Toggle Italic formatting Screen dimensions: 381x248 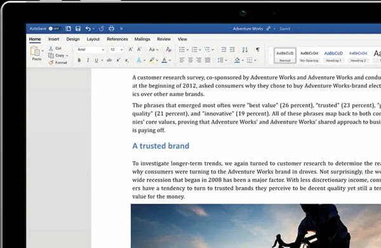[x=88, y=60]
